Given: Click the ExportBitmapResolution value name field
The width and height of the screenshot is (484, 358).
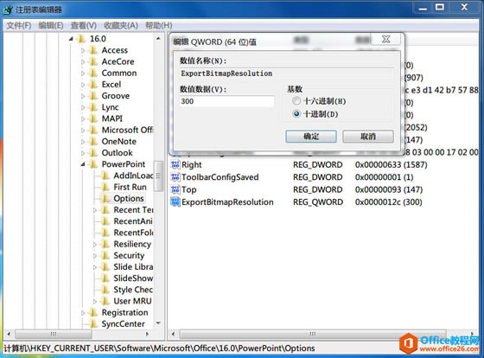Looking at the screenshot, I should [x=287, y=74].
